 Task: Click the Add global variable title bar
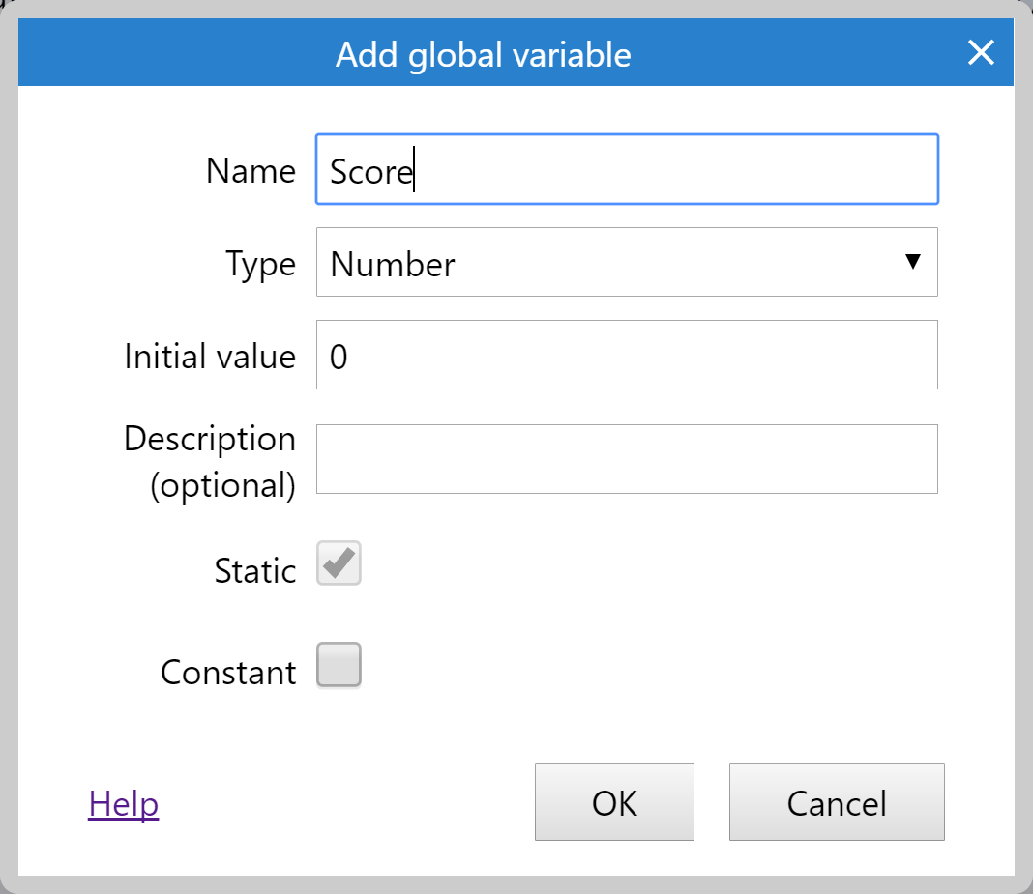pos(483,54)
